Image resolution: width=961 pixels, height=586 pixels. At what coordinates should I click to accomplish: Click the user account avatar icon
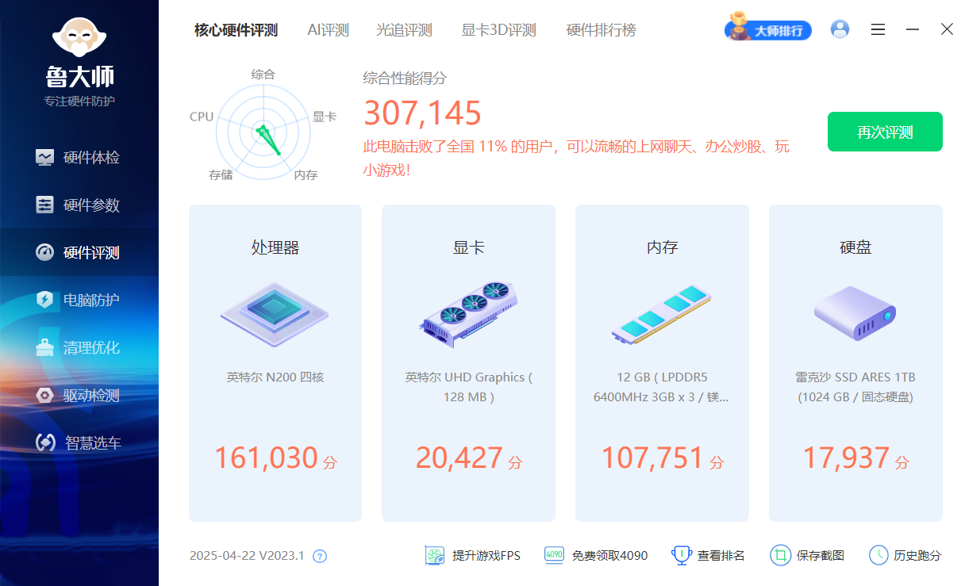coord(840,29)
